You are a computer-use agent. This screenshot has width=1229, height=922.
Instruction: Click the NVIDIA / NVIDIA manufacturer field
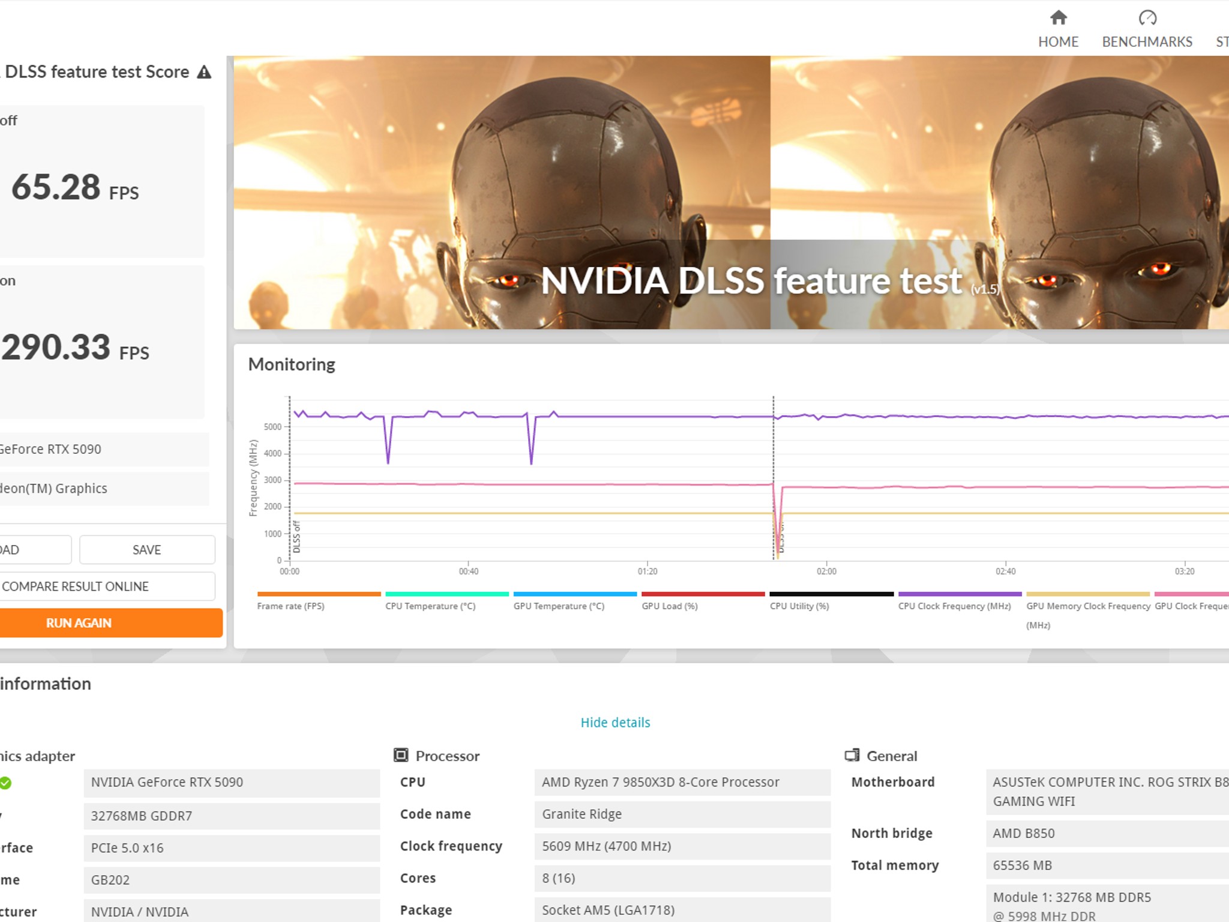[x=232, y=911]
